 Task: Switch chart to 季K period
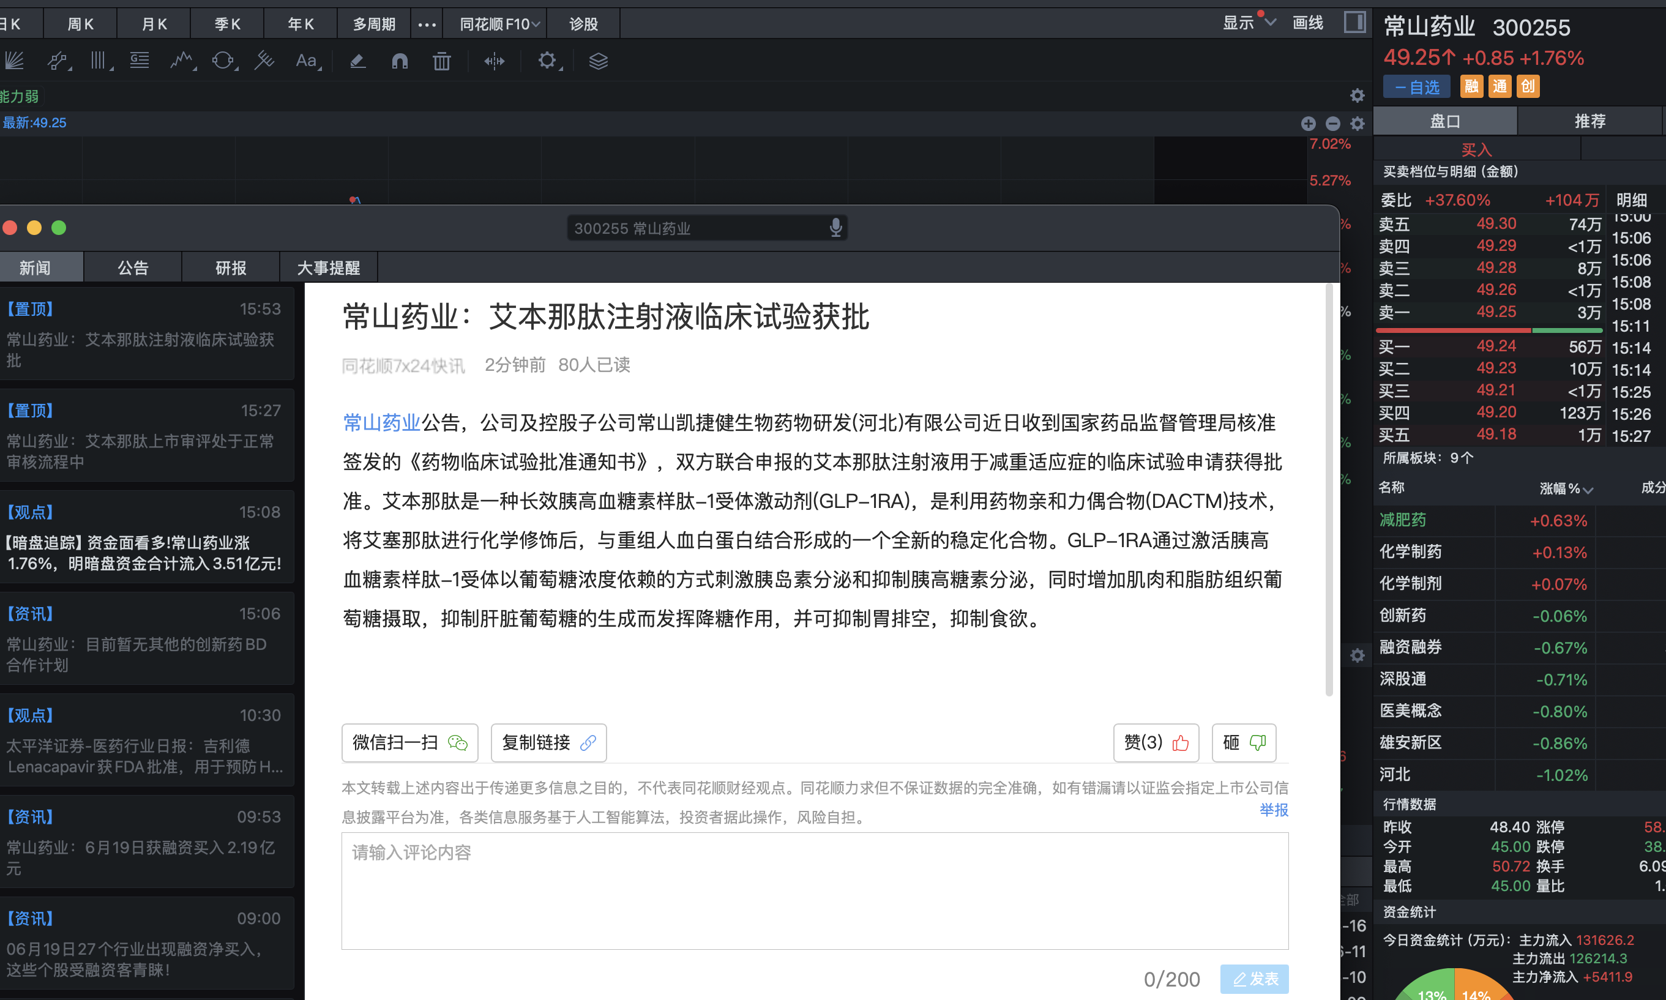tap(227, 24)
